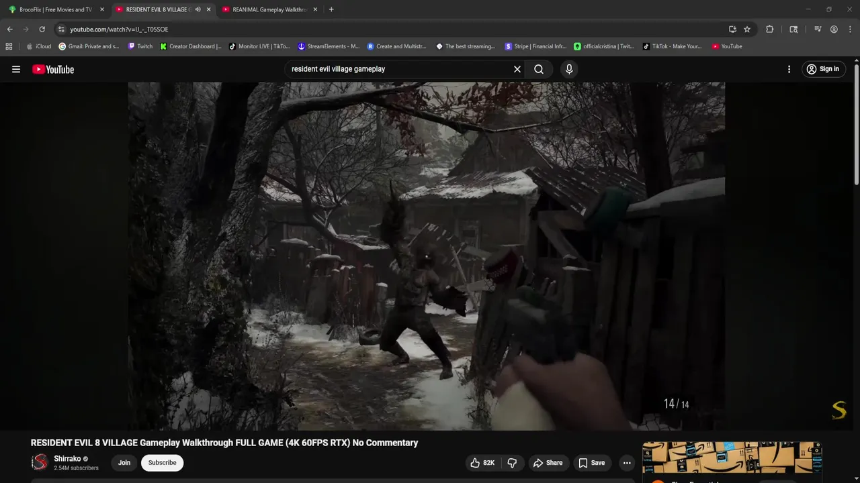Open the sponsored thumbnail beside the title
Screen dimensions: 860x483
(732, 458)
